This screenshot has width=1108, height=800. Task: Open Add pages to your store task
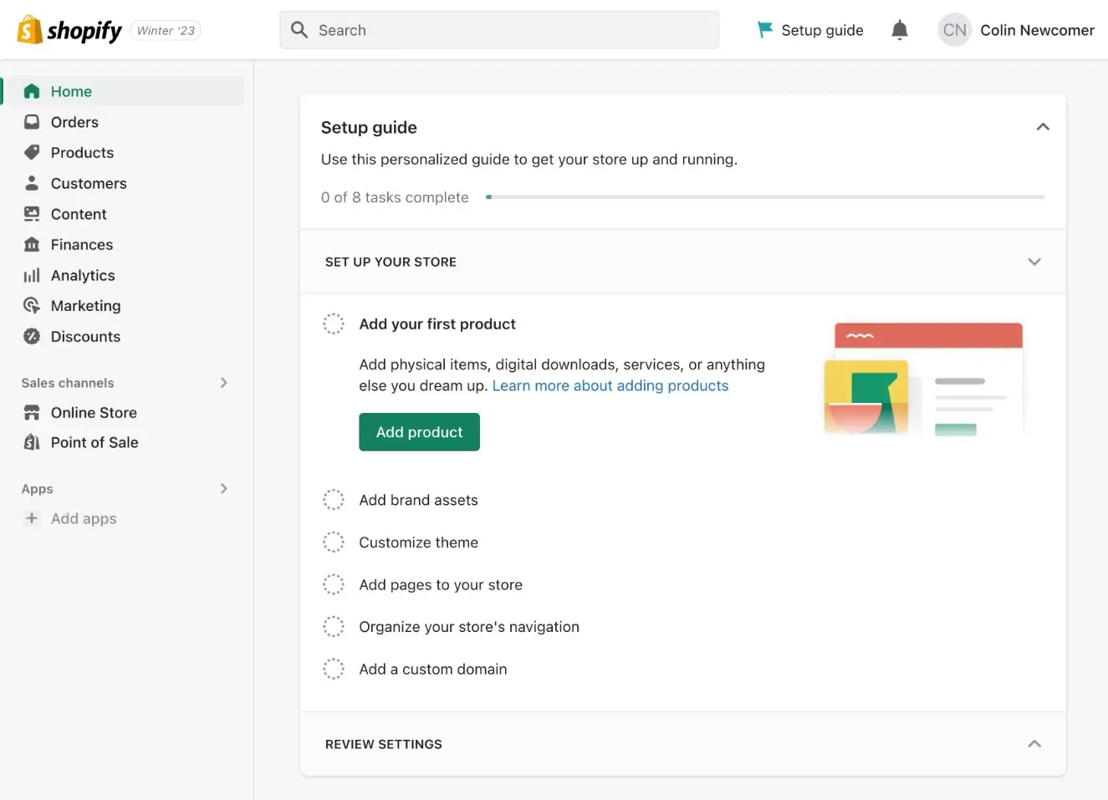click(441, 584)
